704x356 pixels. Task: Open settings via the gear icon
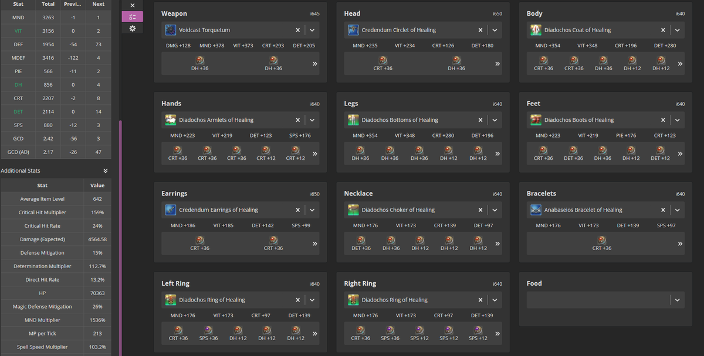coord(132,28)
